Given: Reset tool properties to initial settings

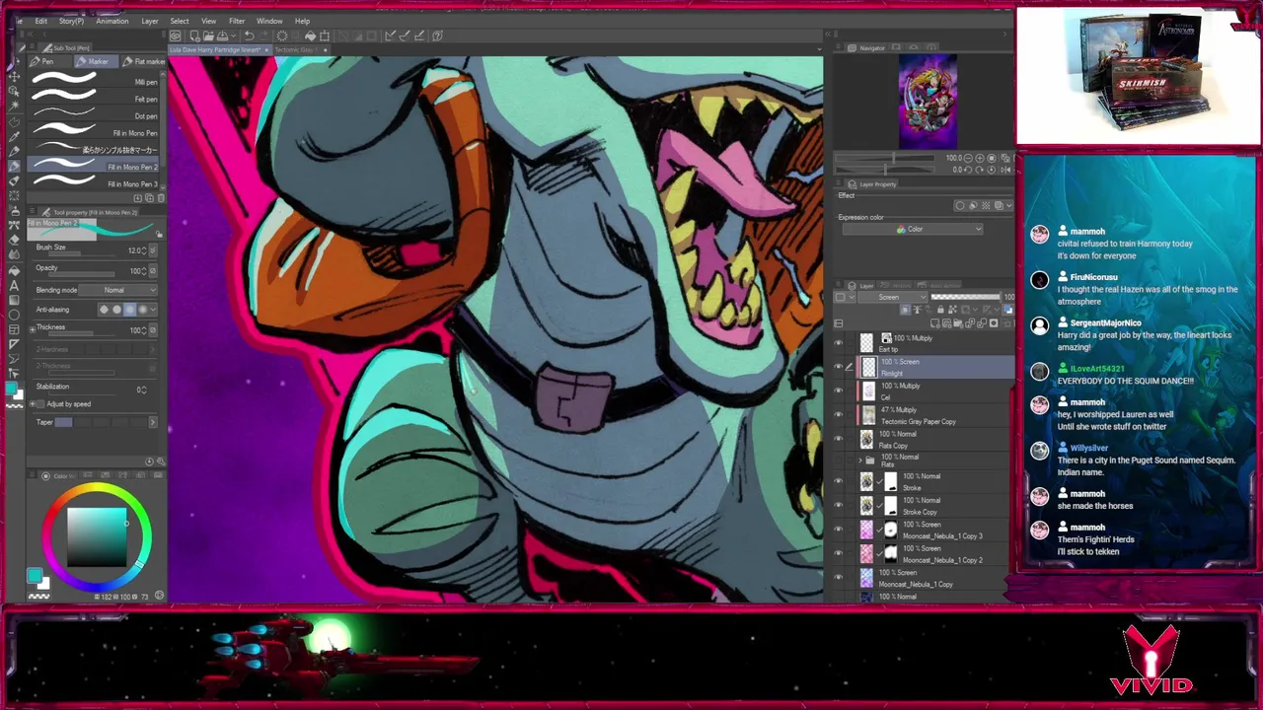Looking at the screenshot, I should pyautogui.click(x=149, y=461).
